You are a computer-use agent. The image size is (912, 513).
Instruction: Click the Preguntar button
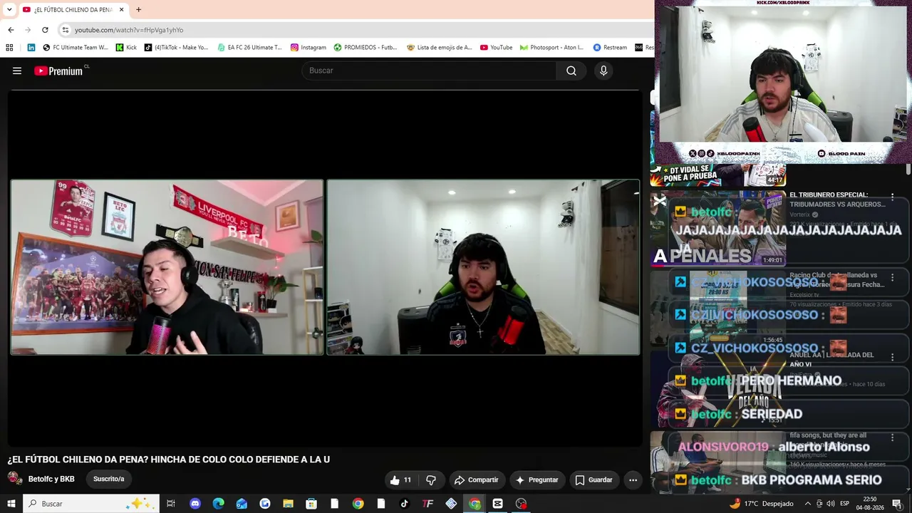[537, 480]
